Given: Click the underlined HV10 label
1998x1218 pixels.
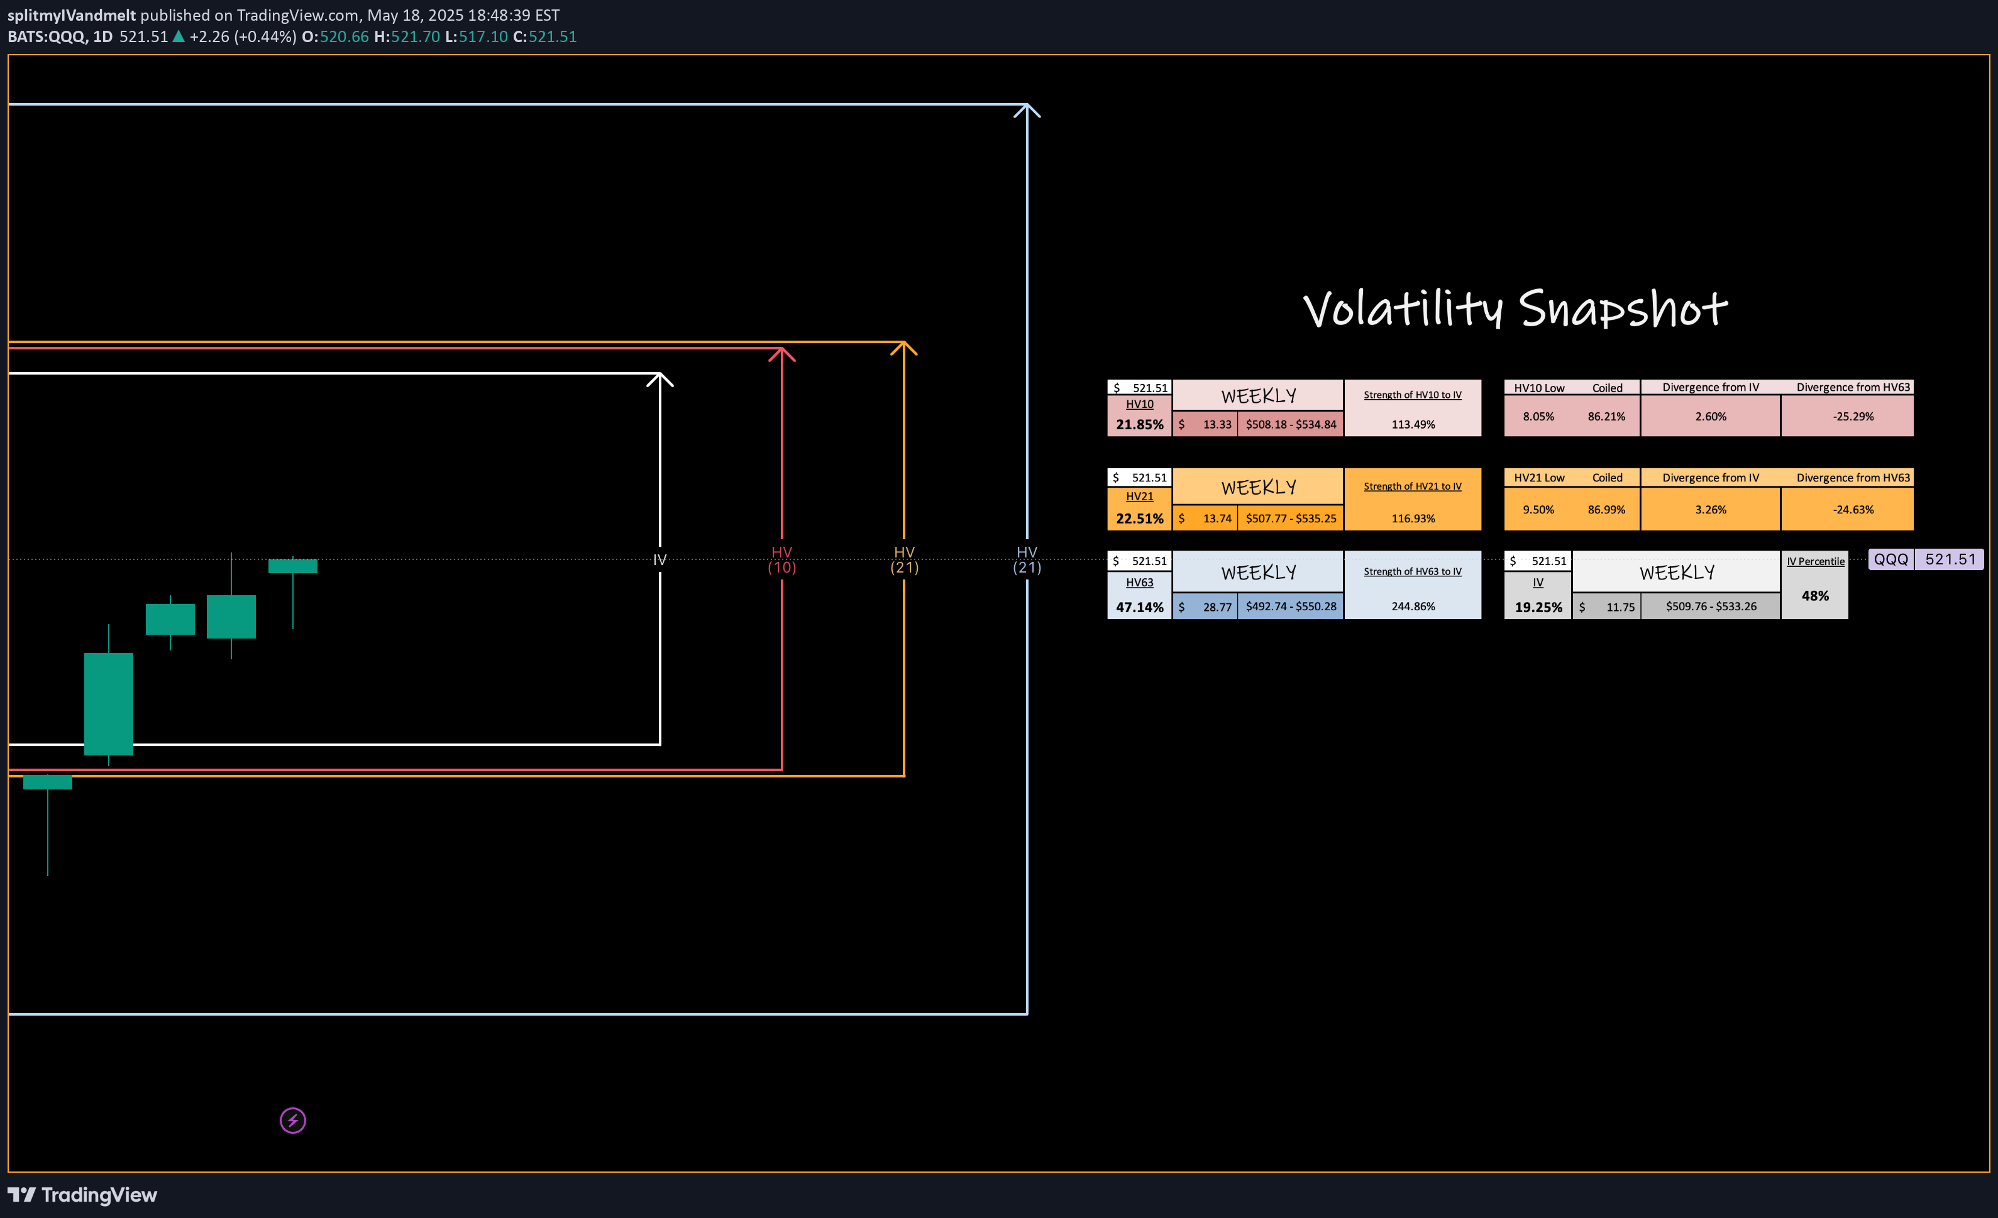Looking at the screenshot, I should [1139, 404].
